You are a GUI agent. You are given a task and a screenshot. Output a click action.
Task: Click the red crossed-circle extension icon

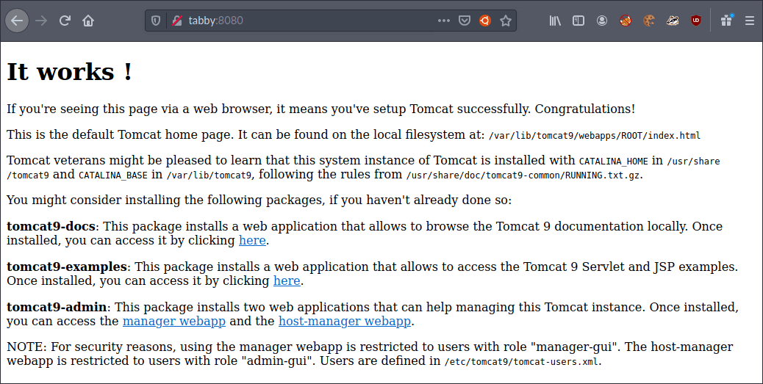point(626,21)
